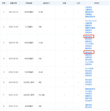The width and height of the screenshot is (110, 111).
Task: Open 长山兴资本 link in C+轮 row
Action: 89,44
